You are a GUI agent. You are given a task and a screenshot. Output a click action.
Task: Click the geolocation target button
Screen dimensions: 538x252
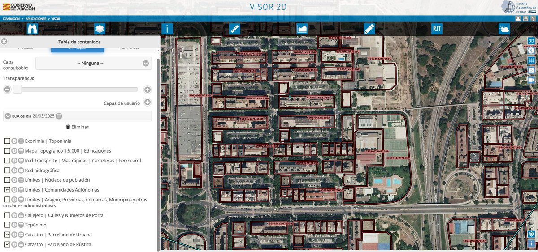click(531, 234)
